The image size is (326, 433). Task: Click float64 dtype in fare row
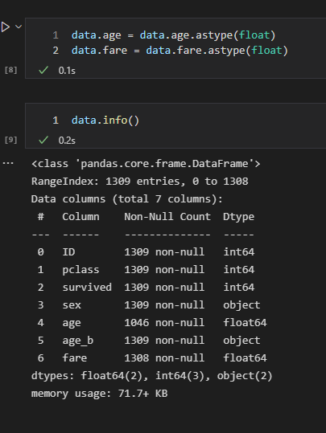point(245,358)
